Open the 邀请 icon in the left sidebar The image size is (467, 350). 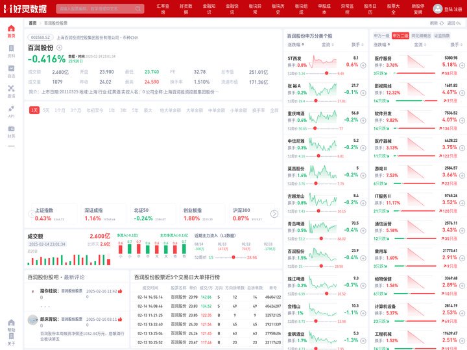(x=11, y=88)
